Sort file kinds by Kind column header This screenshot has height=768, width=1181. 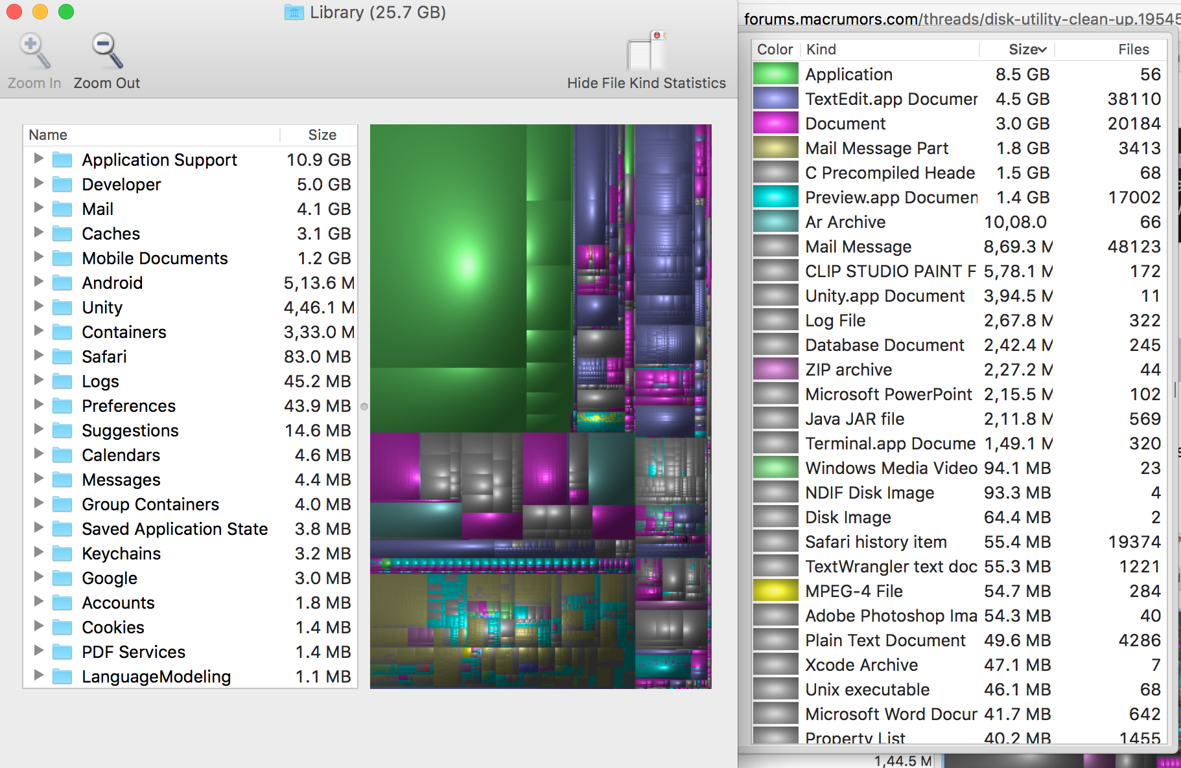[x=889, y=49]
